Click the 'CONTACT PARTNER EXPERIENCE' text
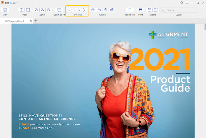 47,119
